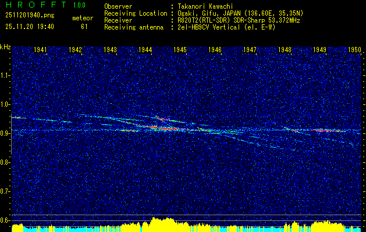Click the 1950 time axis marker
The height and width of the screenshot is (232, 366).
click(354, 50)
